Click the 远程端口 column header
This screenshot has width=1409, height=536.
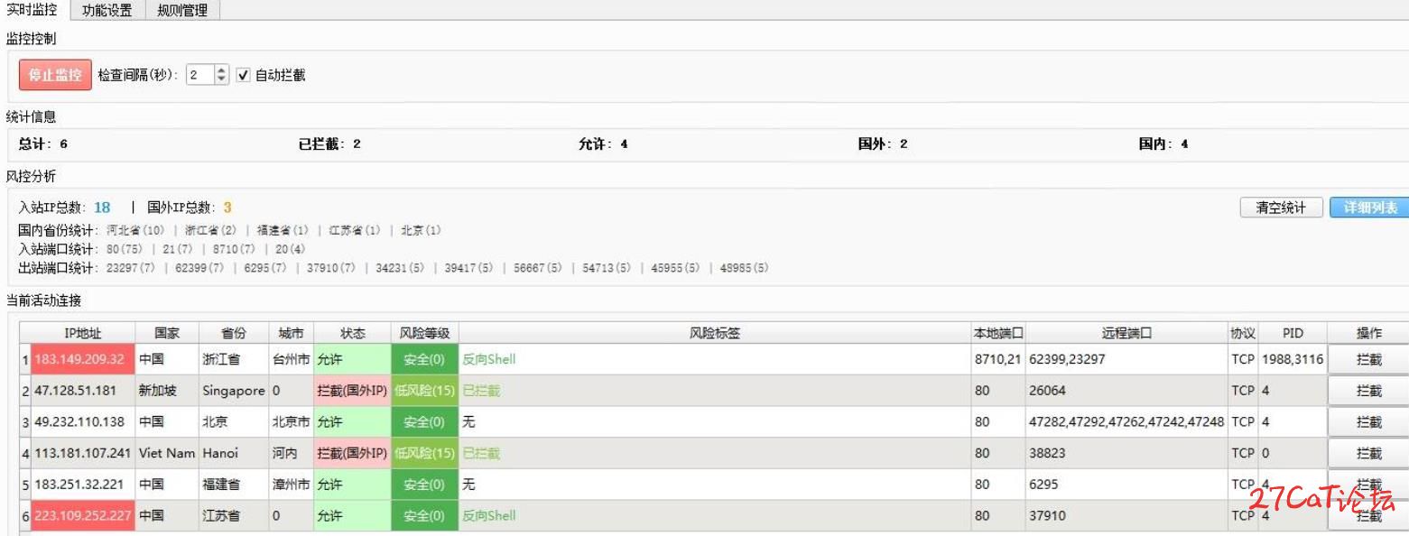[1126, 333]
